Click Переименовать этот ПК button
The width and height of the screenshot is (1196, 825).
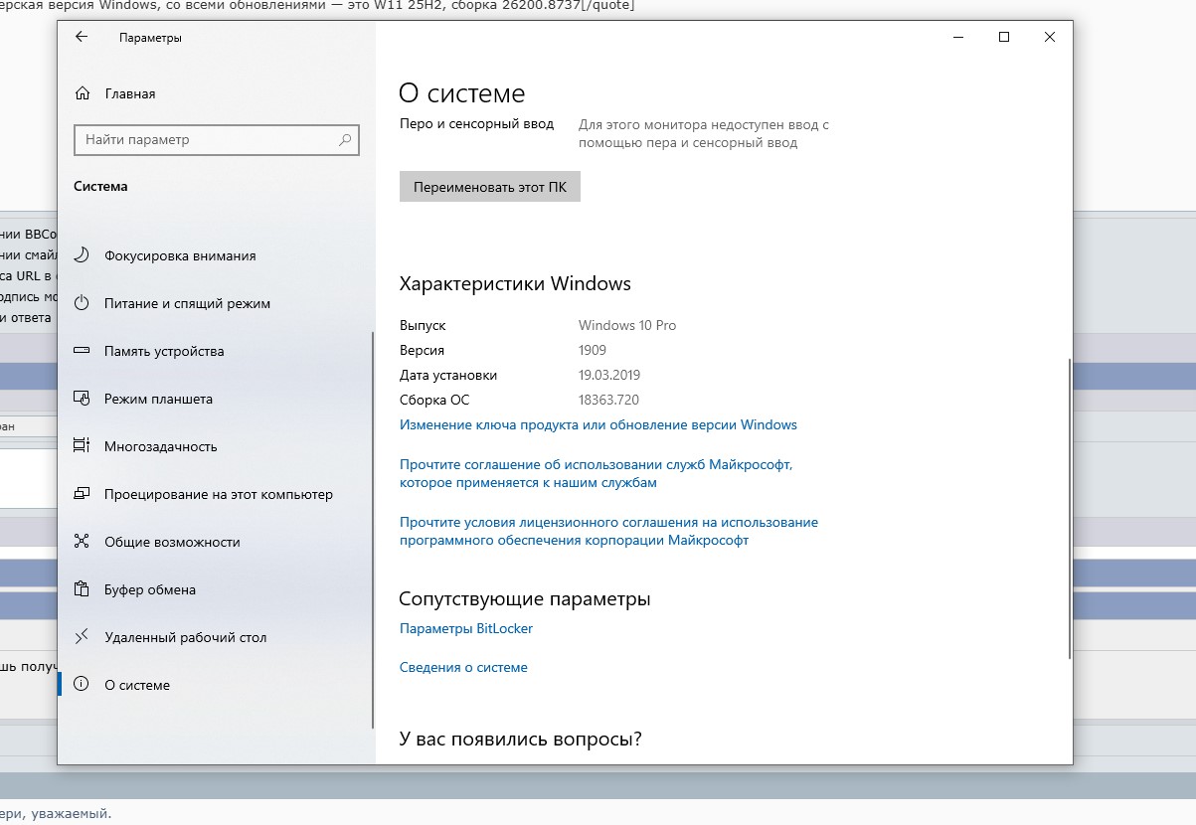pyautogui.click(x=490, y=187)
